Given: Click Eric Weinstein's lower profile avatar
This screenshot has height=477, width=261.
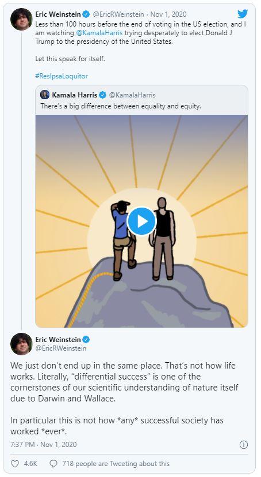Looking at the screenshot, I should point(21,344).
